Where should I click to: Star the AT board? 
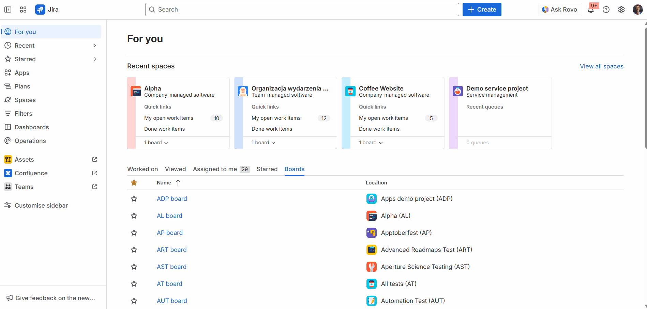134,283
